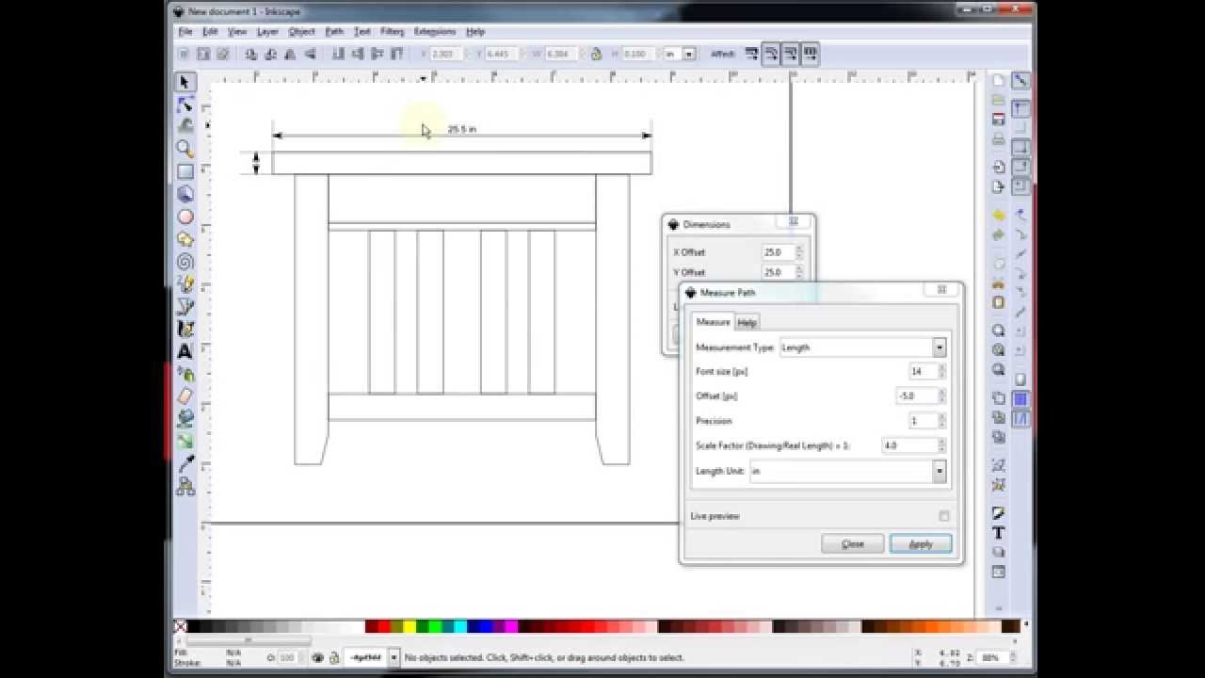Select the Pen Bezier tool
The height and width of the screenshot is (678, 1205).
click(185, 307)
